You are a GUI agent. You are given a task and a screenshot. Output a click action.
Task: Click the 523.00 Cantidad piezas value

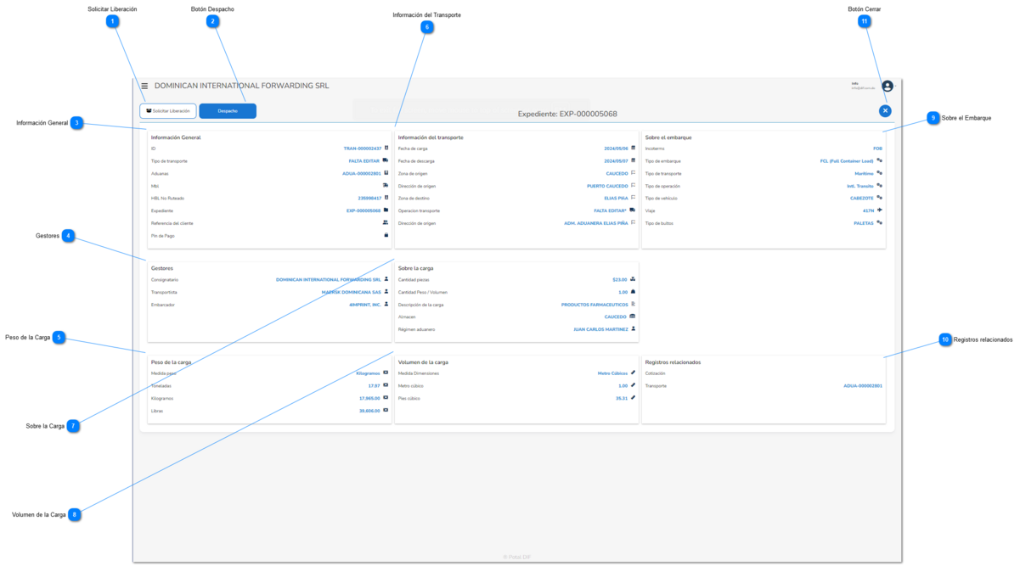[620, 279]
